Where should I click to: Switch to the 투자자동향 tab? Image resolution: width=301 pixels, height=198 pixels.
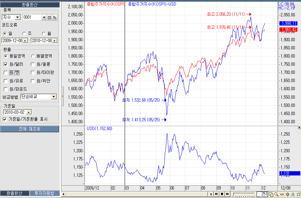coord(44,193)
